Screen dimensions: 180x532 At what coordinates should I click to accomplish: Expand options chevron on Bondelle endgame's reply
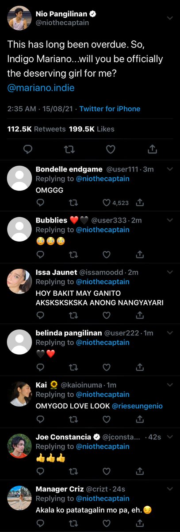tap(169, 169)
